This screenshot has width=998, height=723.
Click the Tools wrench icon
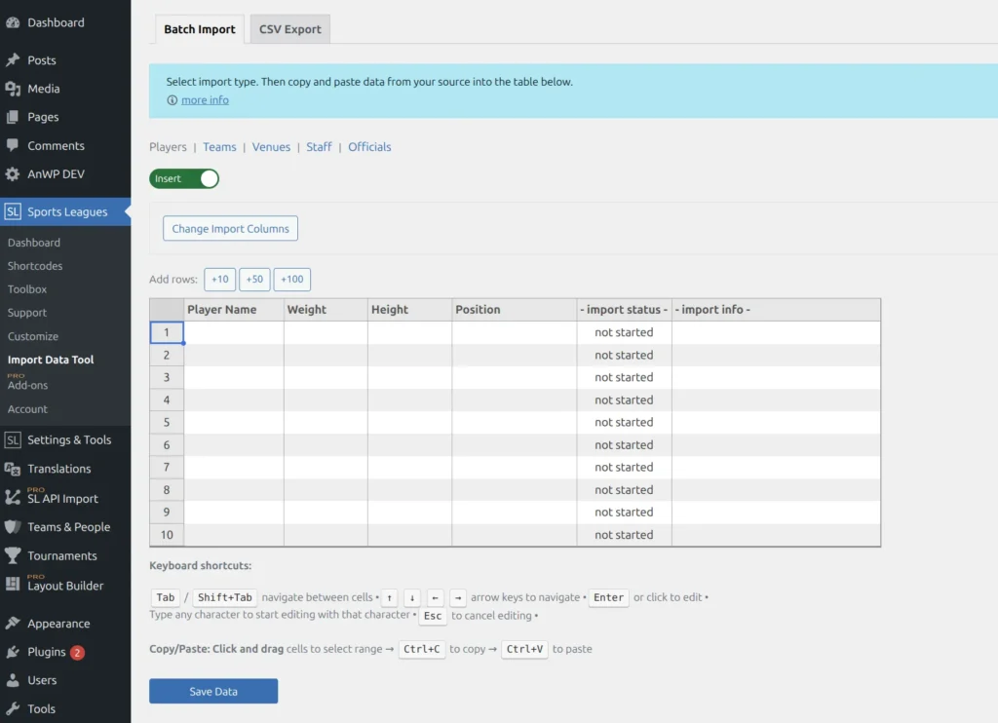point(13,709)
